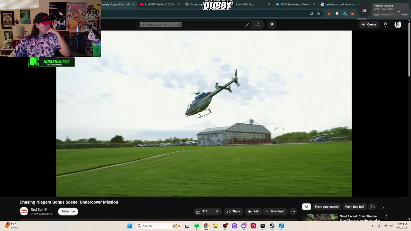
Task: Open the MetaMask fox extension
Action: pyautogui.click(x=352, y=13)
